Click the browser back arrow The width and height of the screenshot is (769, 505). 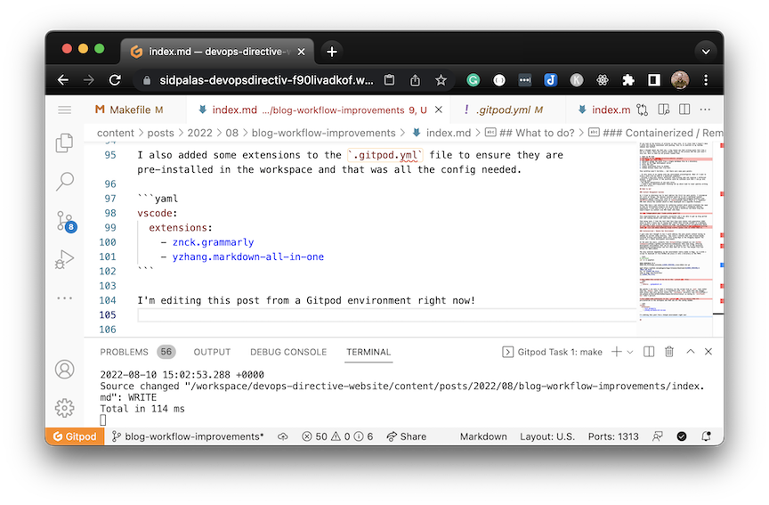pyautogui.click(x=63, y=80)
